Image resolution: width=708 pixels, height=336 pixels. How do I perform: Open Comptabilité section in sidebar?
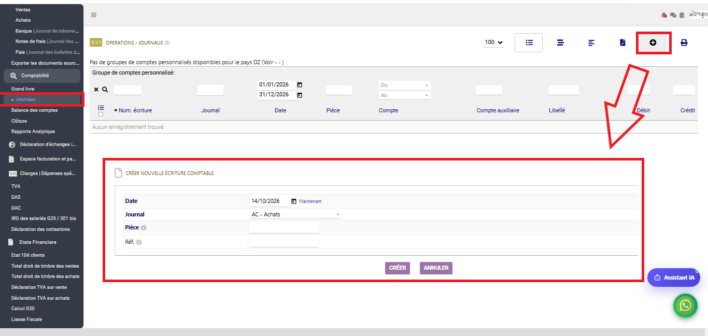(42, 76)
